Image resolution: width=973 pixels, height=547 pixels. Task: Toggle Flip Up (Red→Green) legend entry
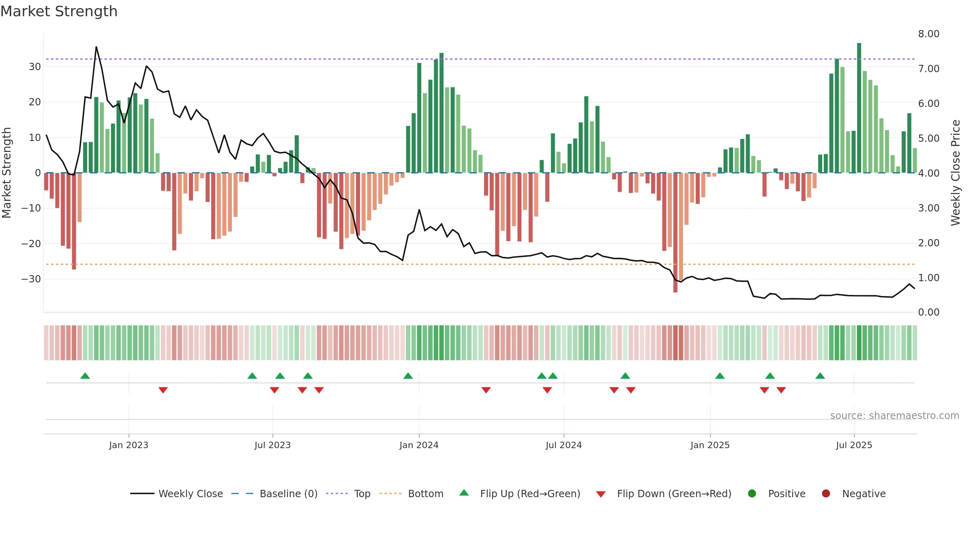pos(520,494)
